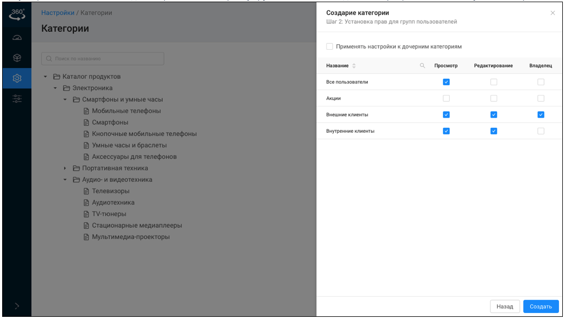Screen dimensions: 565x319
Task: Enable applying settings to child categories
Action: [x=330, y=47]
